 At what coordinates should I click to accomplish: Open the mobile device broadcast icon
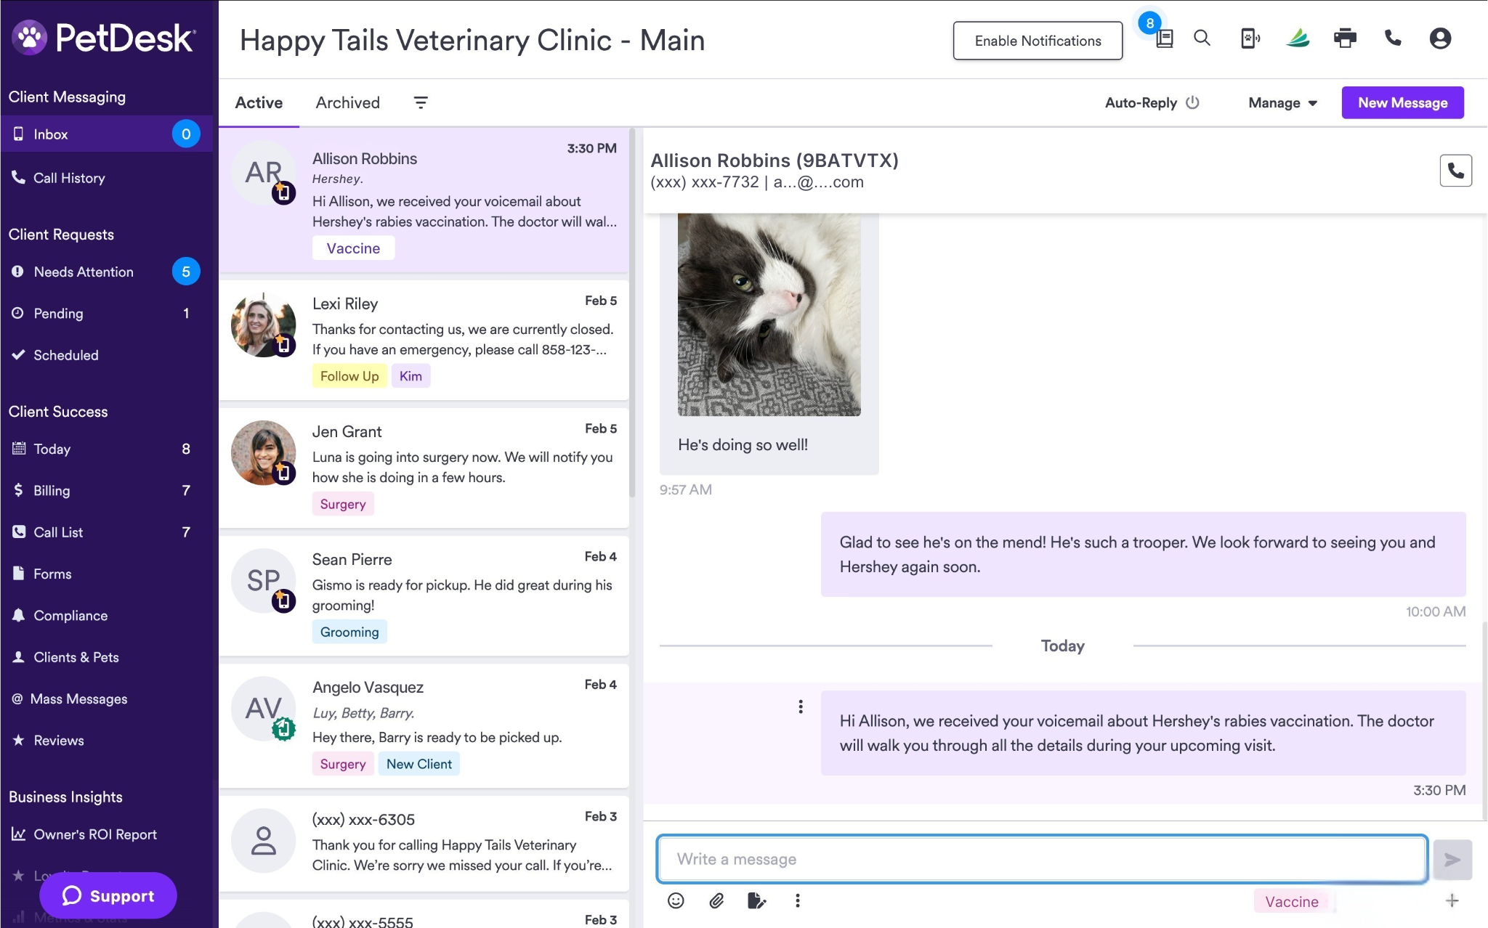coord(1250,38)
